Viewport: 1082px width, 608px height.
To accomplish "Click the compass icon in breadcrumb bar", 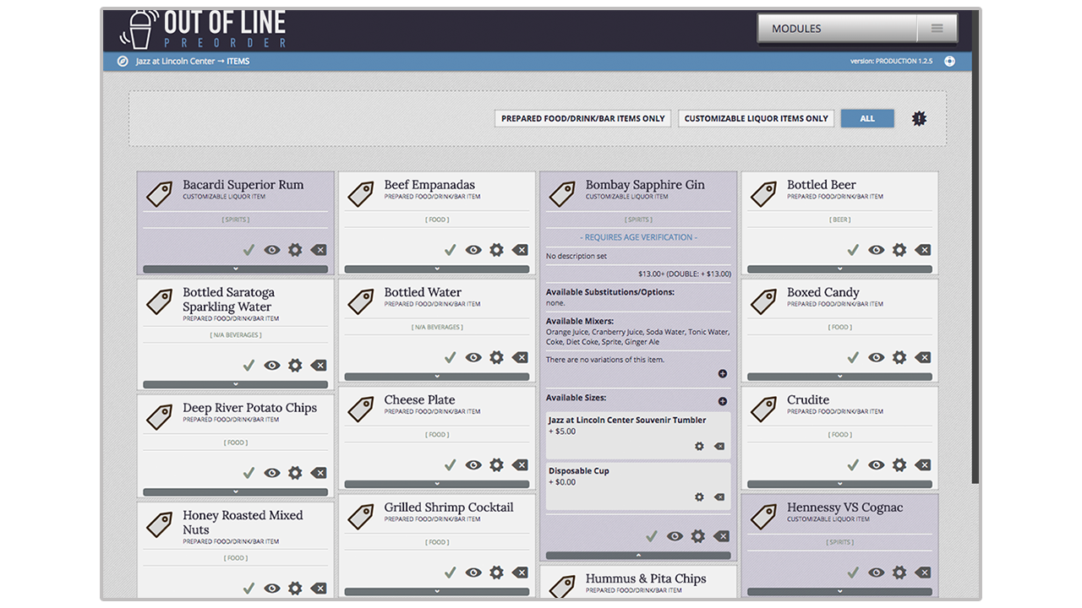I will (x=122, y=61).
